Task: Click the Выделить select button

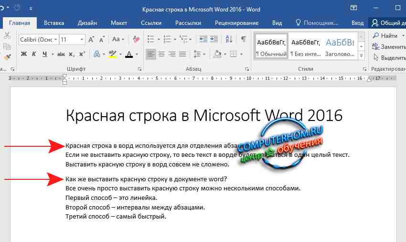Action: click(389, 57)
